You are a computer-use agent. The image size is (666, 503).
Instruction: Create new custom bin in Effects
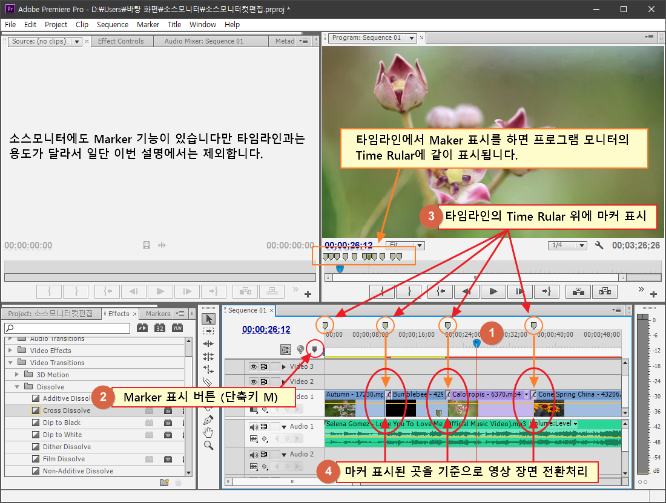pyautogui.click(x=164, y=482)
